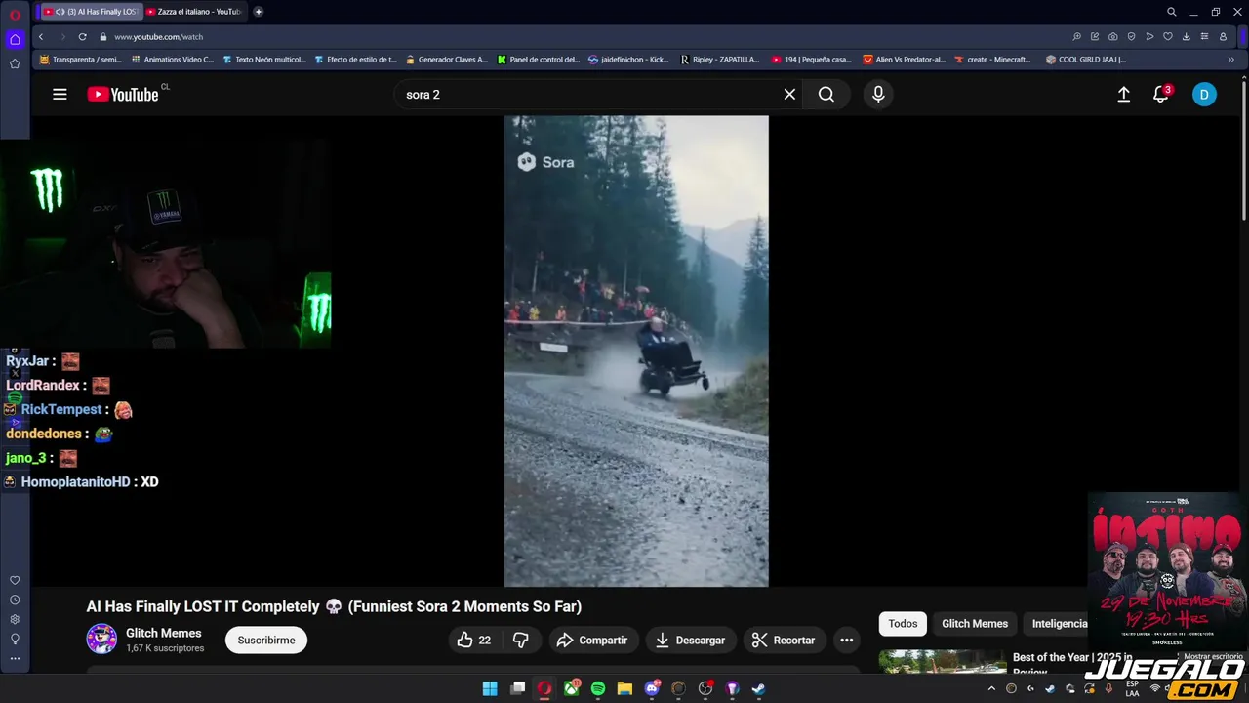
Task: Open the address-bar zoom search icon
Action: click(x=1076, y=36)
